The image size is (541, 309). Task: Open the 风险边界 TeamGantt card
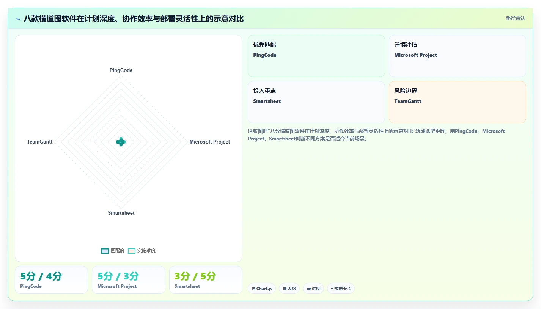(458, 102)
